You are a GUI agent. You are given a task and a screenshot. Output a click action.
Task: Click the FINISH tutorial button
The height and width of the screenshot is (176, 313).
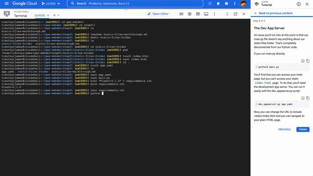coord(303,130)
